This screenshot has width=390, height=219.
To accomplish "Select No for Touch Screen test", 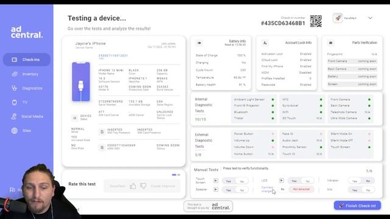I will click(242, 181).
